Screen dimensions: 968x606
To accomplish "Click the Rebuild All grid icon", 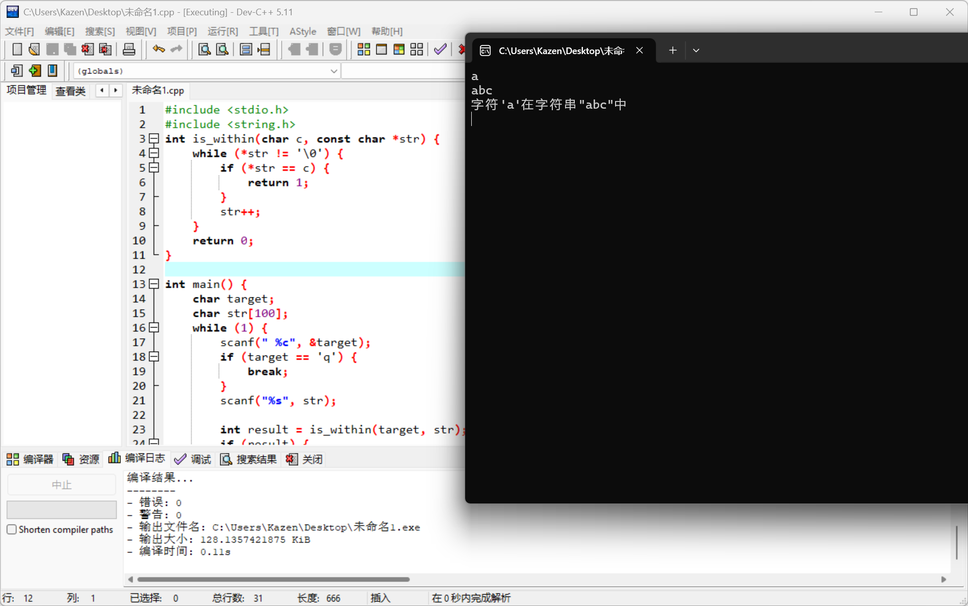I will click(417, 49).
